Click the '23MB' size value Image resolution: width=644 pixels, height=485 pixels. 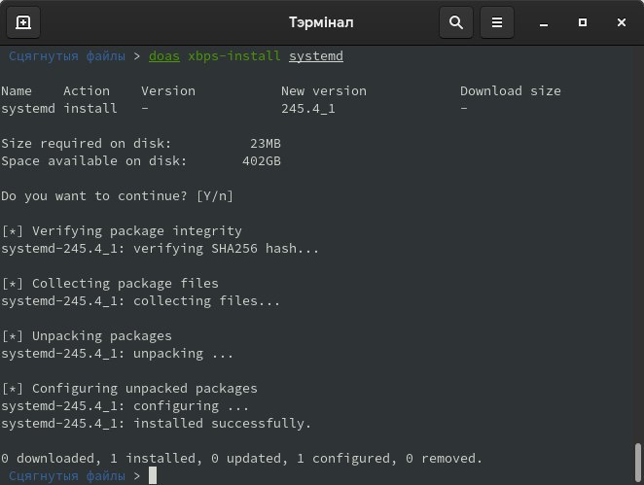click(x=266, y=144)
